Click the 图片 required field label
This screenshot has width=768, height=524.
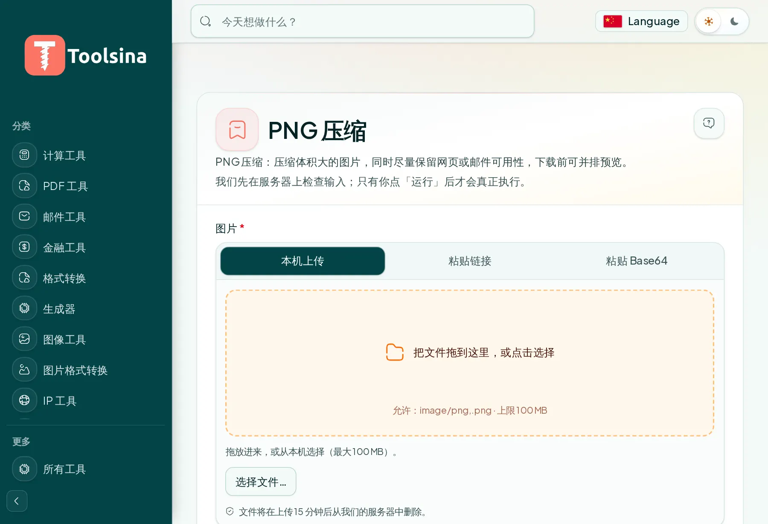pos(230,228)
